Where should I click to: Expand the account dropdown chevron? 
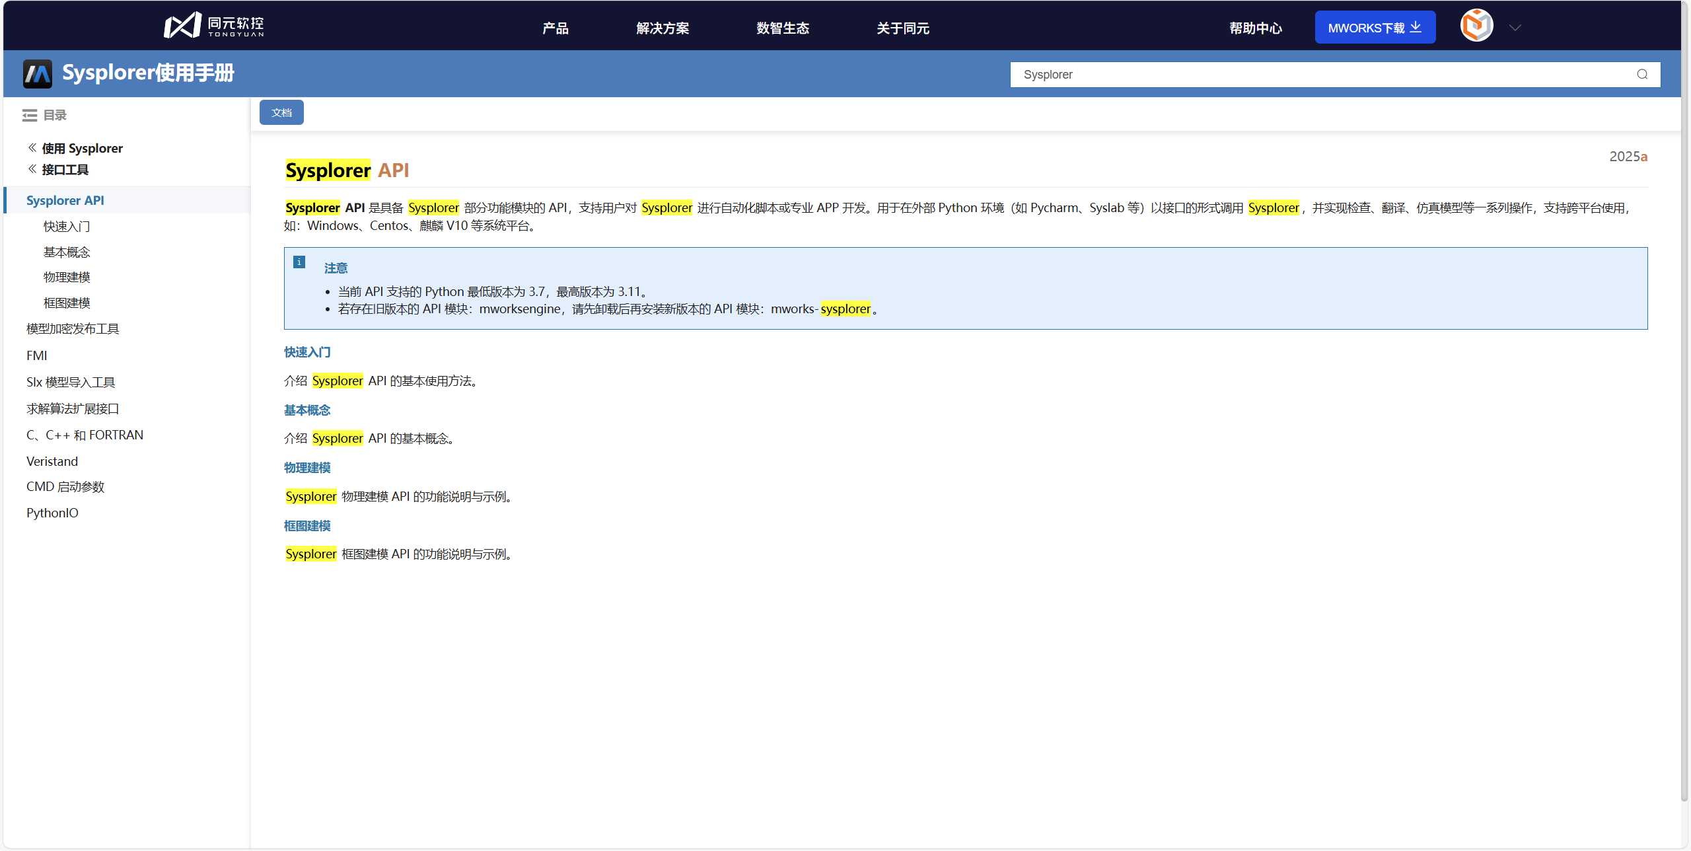pos(1515,28)
